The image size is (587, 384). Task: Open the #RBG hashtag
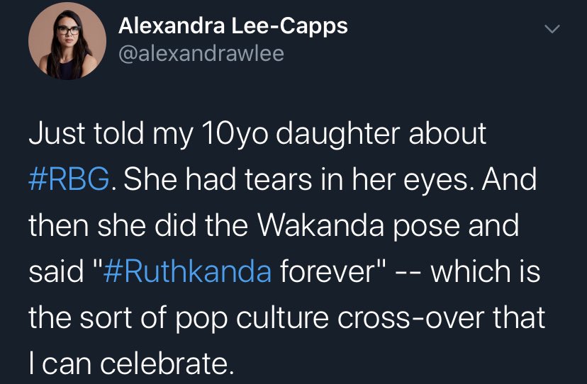click(x=69, y=179)
